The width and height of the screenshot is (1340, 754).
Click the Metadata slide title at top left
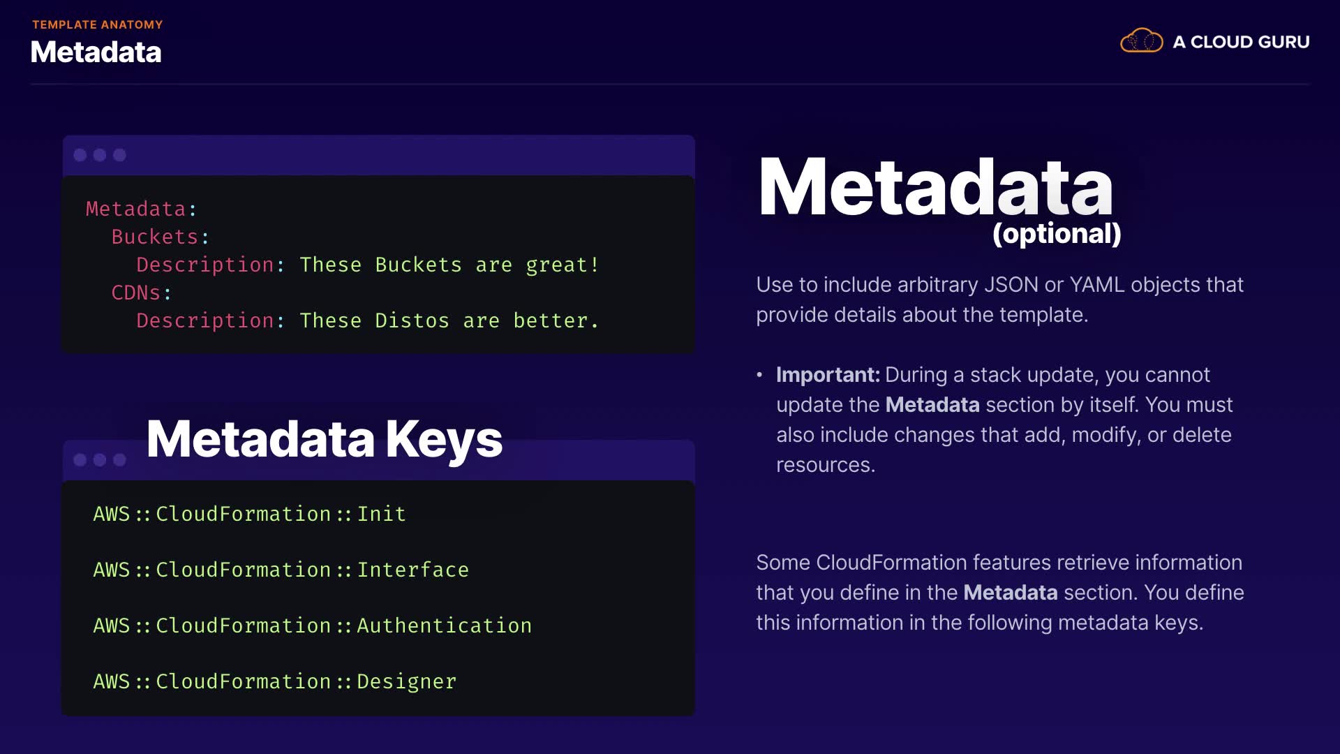pyautogui.click(x=96, y=52)
